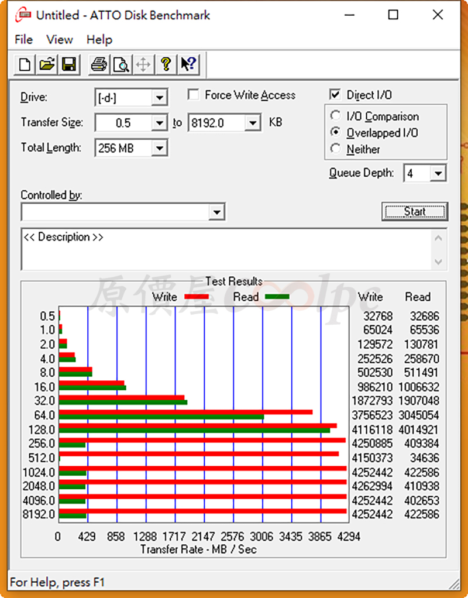This screenshot has height=598, width=468.
Task: Open a saved benchmark file icon
Action: [x=47, y=64]
